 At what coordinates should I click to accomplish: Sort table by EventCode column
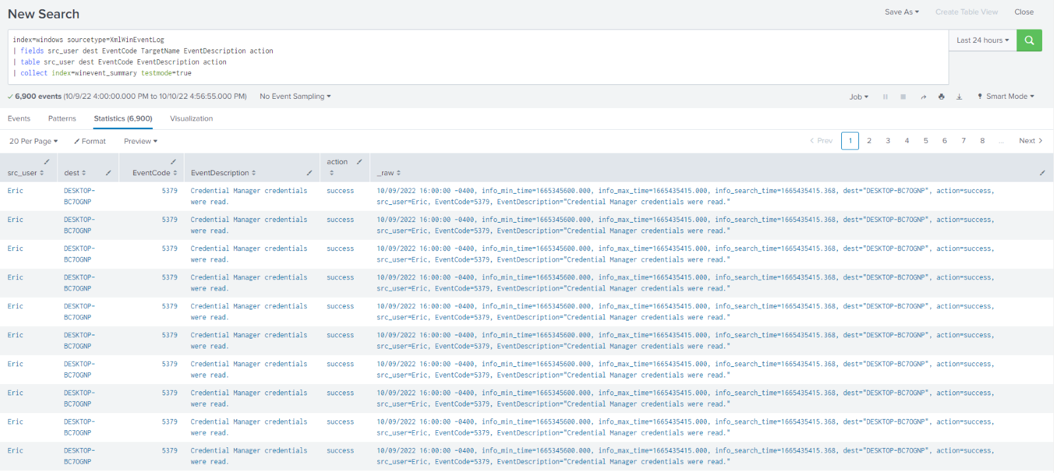pyautogui.click(x=155, y=173)
